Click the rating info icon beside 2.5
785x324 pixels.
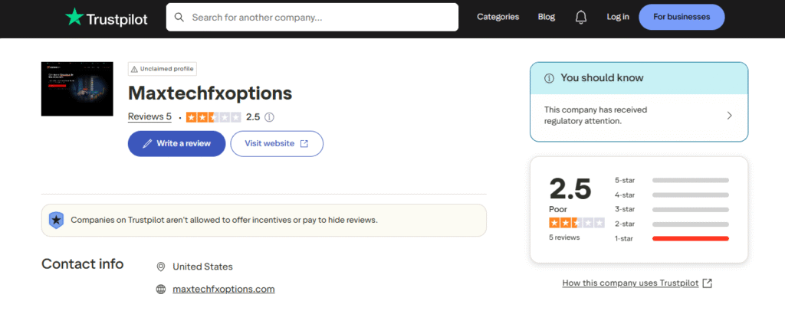point(269,117)
